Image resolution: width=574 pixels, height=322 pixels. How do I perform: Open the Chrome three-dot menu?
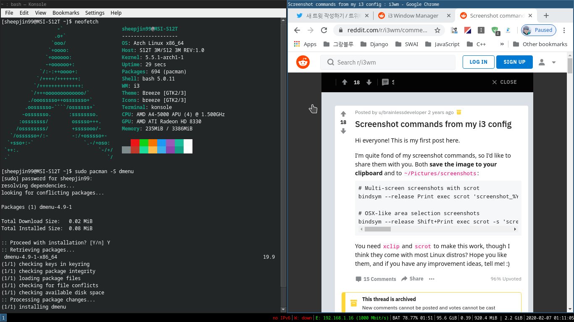coord(565,30)
